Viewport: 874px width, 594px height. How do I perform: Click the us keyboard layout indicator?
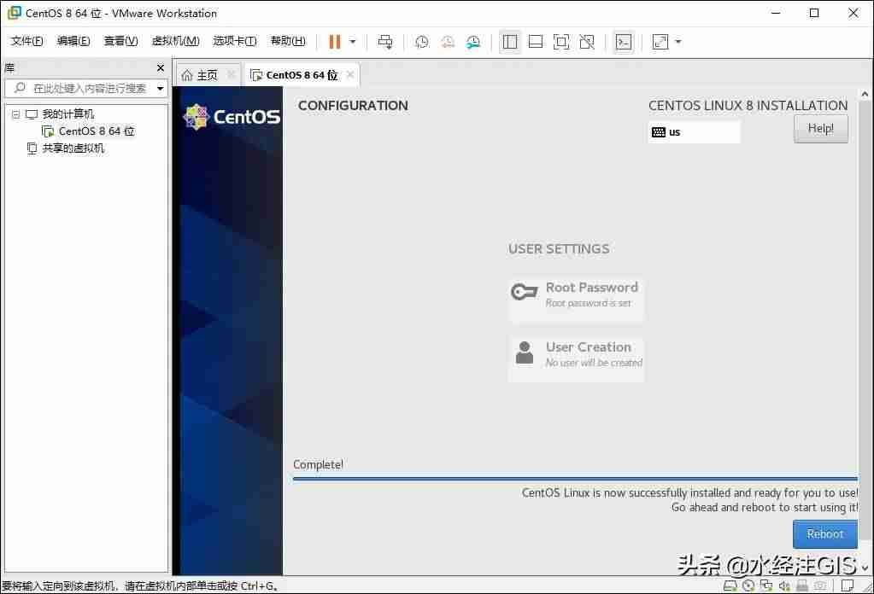[x=694, y=132]
